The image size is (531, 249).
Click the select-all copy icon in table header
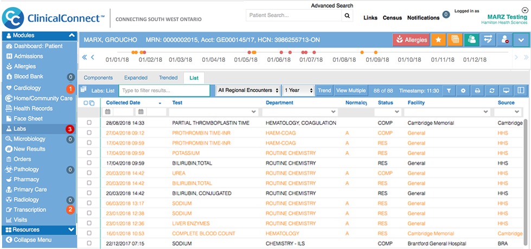(x=92, y=103)
